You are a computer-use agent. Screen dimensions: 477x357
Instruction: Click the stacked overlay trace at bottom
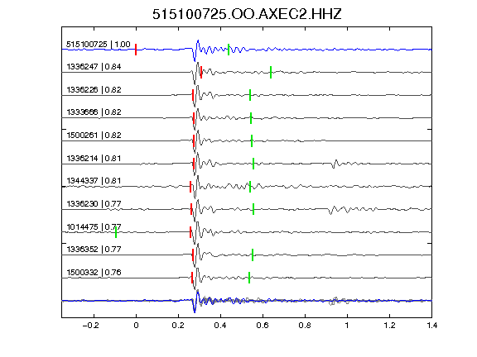click(x=247, y=301)
